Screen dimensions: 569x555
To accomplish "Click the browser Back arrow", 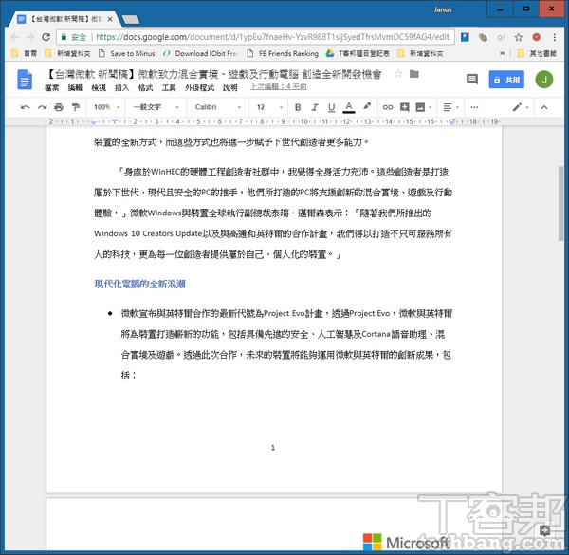I will tap(15, 37).
